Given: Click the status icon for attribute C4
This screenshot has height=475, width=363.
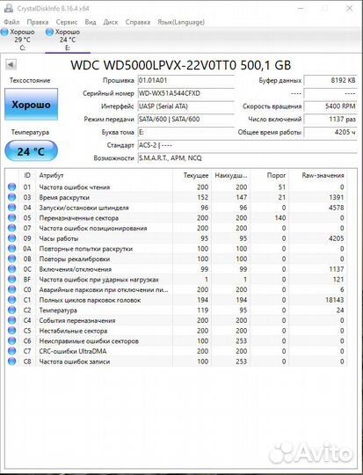Looking at the screenshot, I should (11, 320).
